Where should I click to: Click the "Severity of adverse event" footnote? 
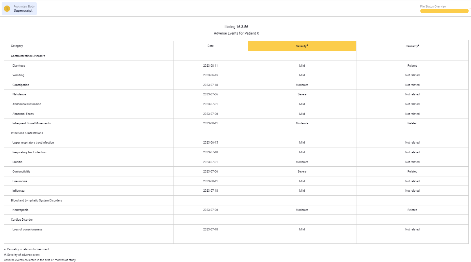[22, 255]
